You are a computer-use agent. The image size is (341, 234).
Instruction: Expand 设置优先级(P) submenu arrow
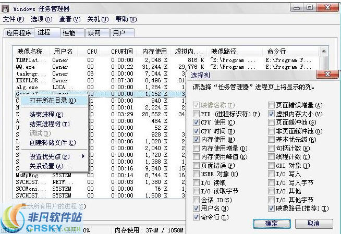coord(83,156)
